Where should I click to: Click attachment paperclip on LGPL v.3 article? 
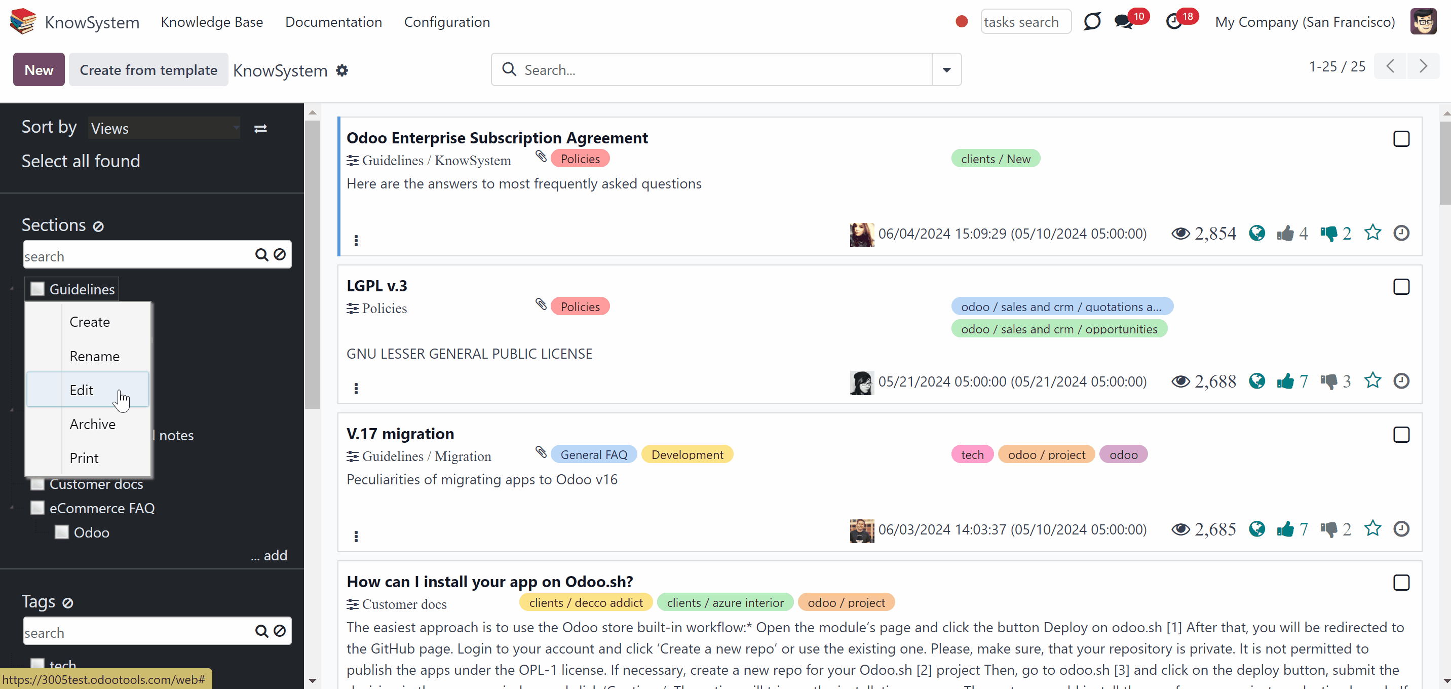coord(541,305)
